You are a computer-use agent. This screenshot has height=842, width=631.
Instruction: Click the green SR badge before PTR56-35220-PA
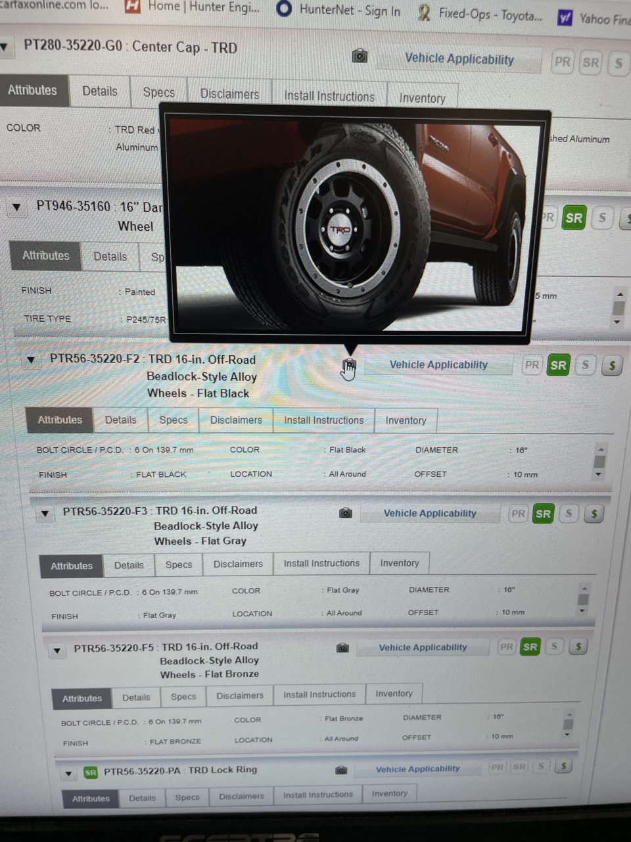[x=91, y=772]
